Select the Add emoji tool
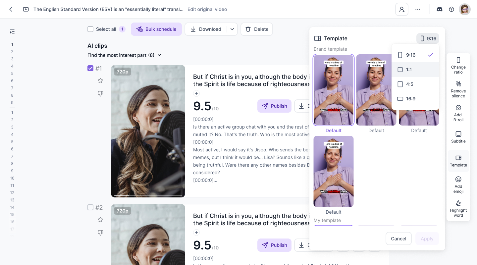This screenshot has height=265, width=477. click(458, 185)
